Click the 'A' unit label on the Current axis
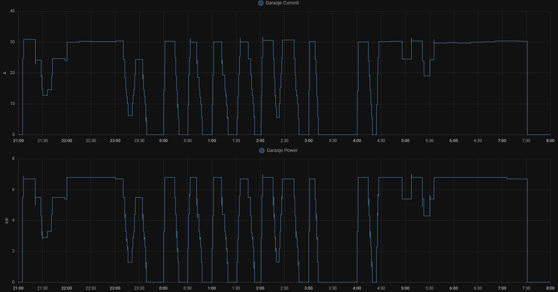This screenshot has height=292, width=558. click(x=6, y=73)
